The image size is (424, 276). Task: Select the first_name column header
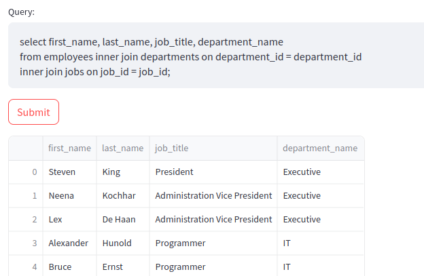pos(69,148)
